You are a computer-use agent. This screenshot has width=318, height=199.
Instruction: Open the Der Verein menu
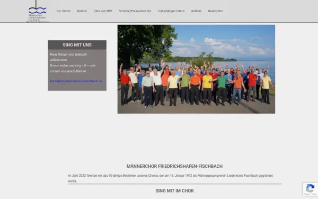coord(64,11)
